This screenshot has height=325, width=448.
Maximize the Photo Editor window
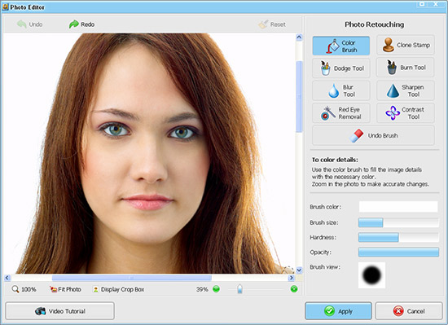point(422,4)
